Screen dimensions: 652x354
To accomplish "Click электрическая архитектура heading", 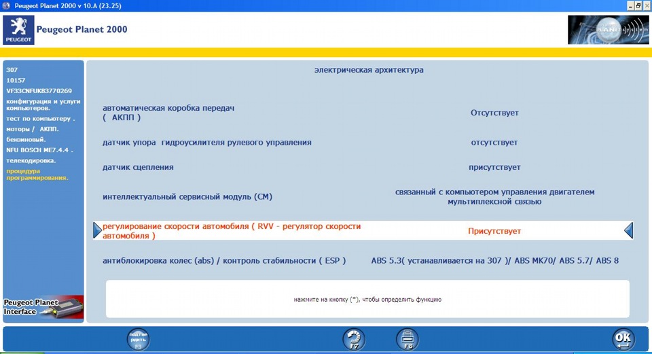I will [x=369, y=70].
